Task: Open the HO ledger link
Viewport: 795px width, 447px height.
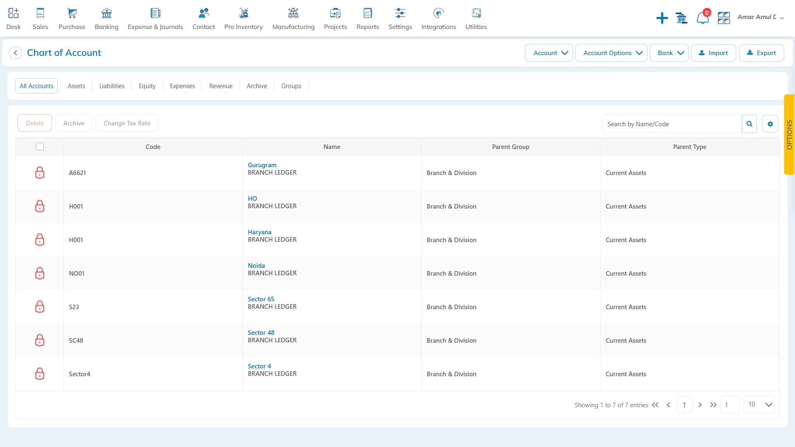Action: point(252,198)
